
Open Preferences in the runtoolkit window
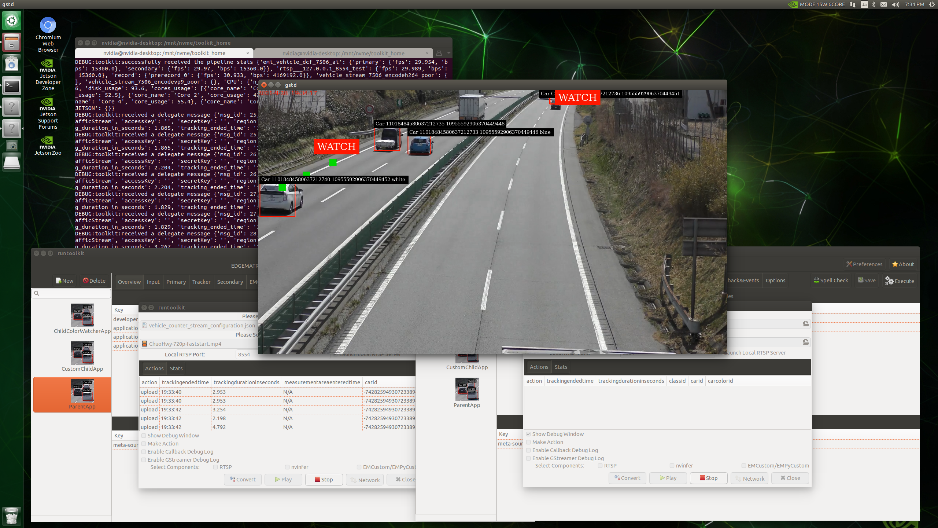[x=864, y=264]
